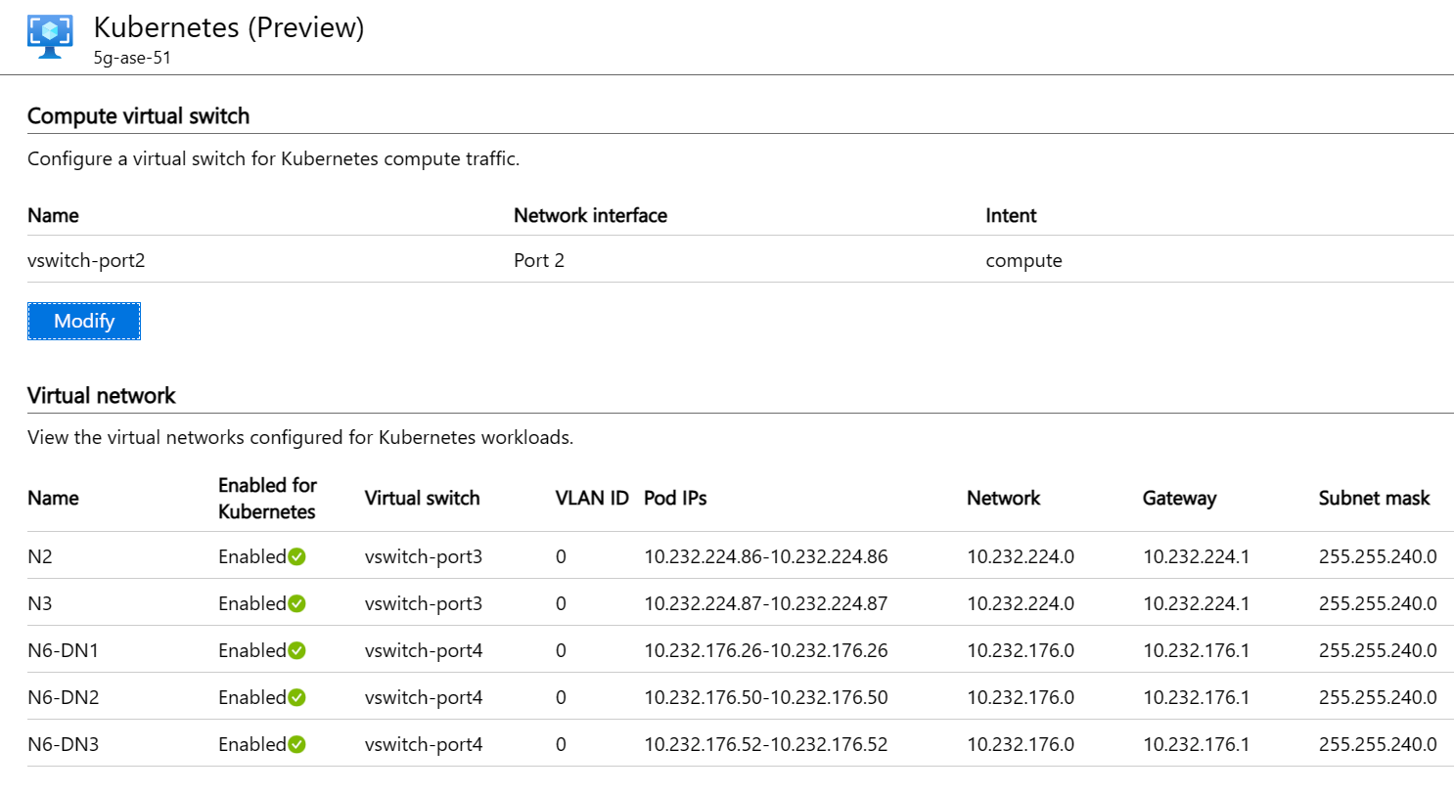Click subnet mask 255.255.240.0 in N6-DN1 row
1454x793 pixels.
(x=1378, y=651)
